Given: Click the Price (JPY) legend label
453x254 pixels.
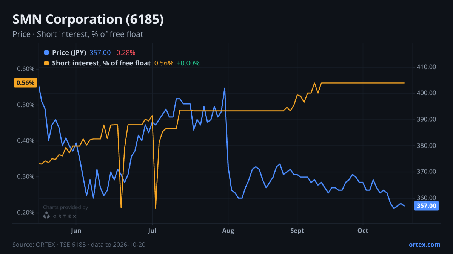Looking at the screenshot, I should pos(69,53).
